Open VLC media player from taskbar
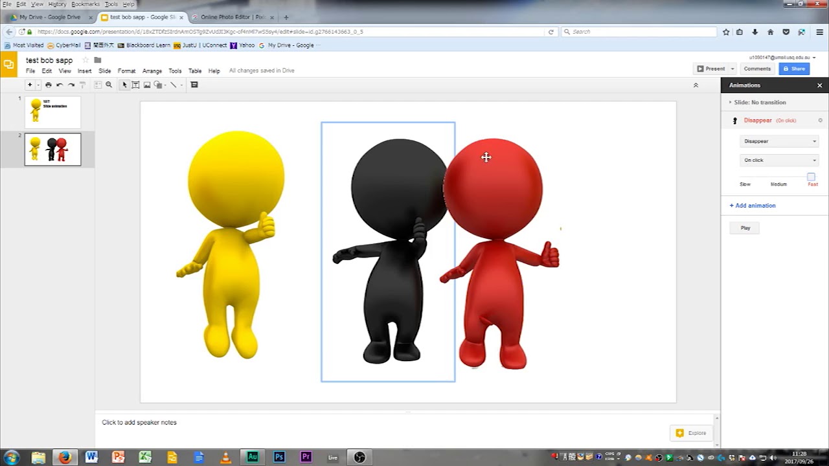Screen dimensions: 829x466 click(225, 457)
